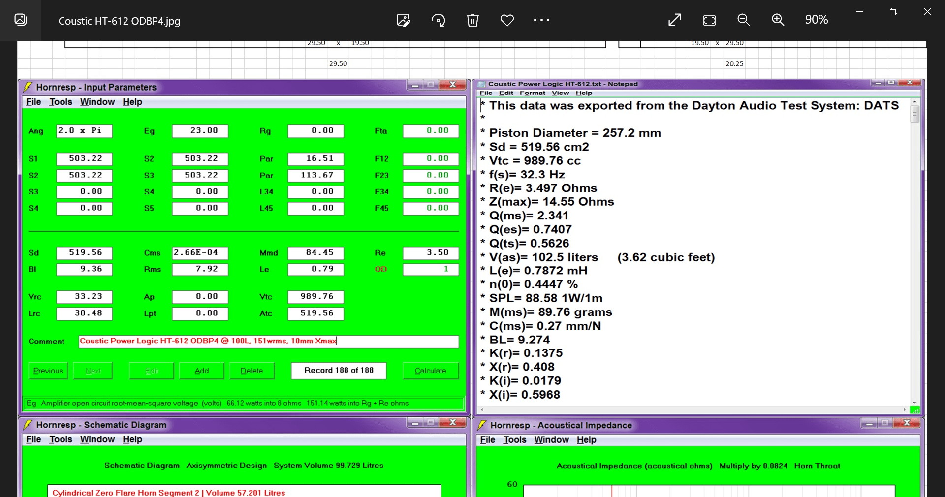
Task: Click the Delete record button
Action: pyautogui.click(x=252, y=371)
